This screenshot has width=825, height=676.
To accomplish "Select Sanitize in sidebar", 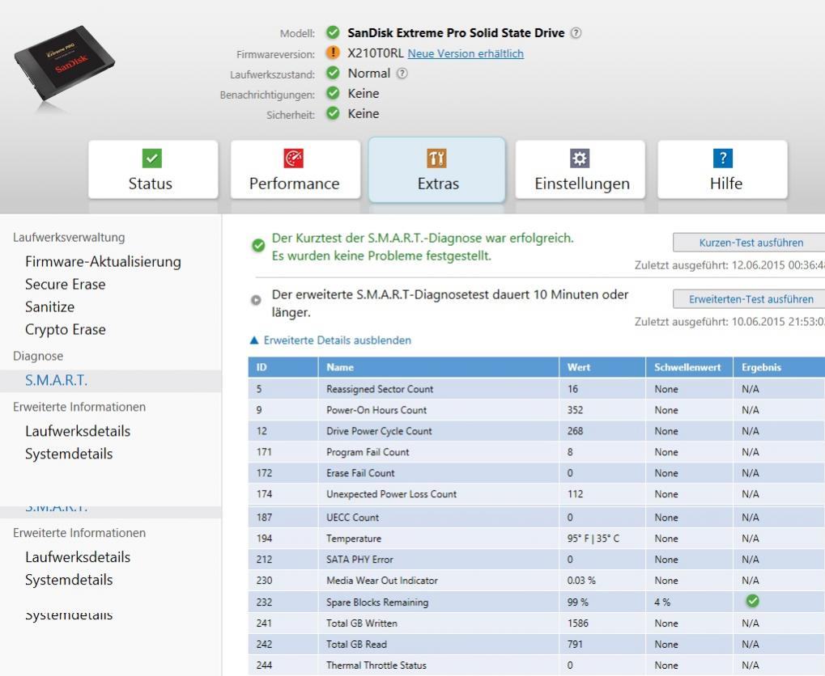I will [x=50, y=307].
